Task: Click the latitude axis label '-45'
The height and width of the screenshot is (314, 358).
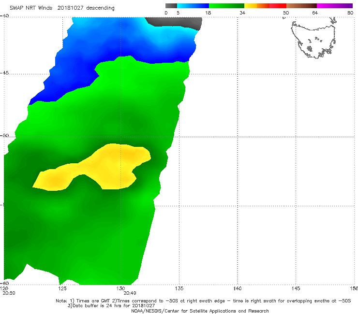Action: pos(4,73)
